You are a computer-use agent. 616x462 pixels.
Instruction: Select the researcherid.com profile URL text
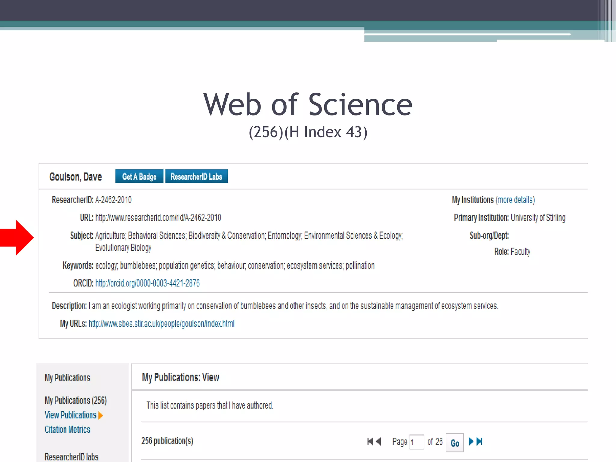pyautogui.click(x=158, y=218)
